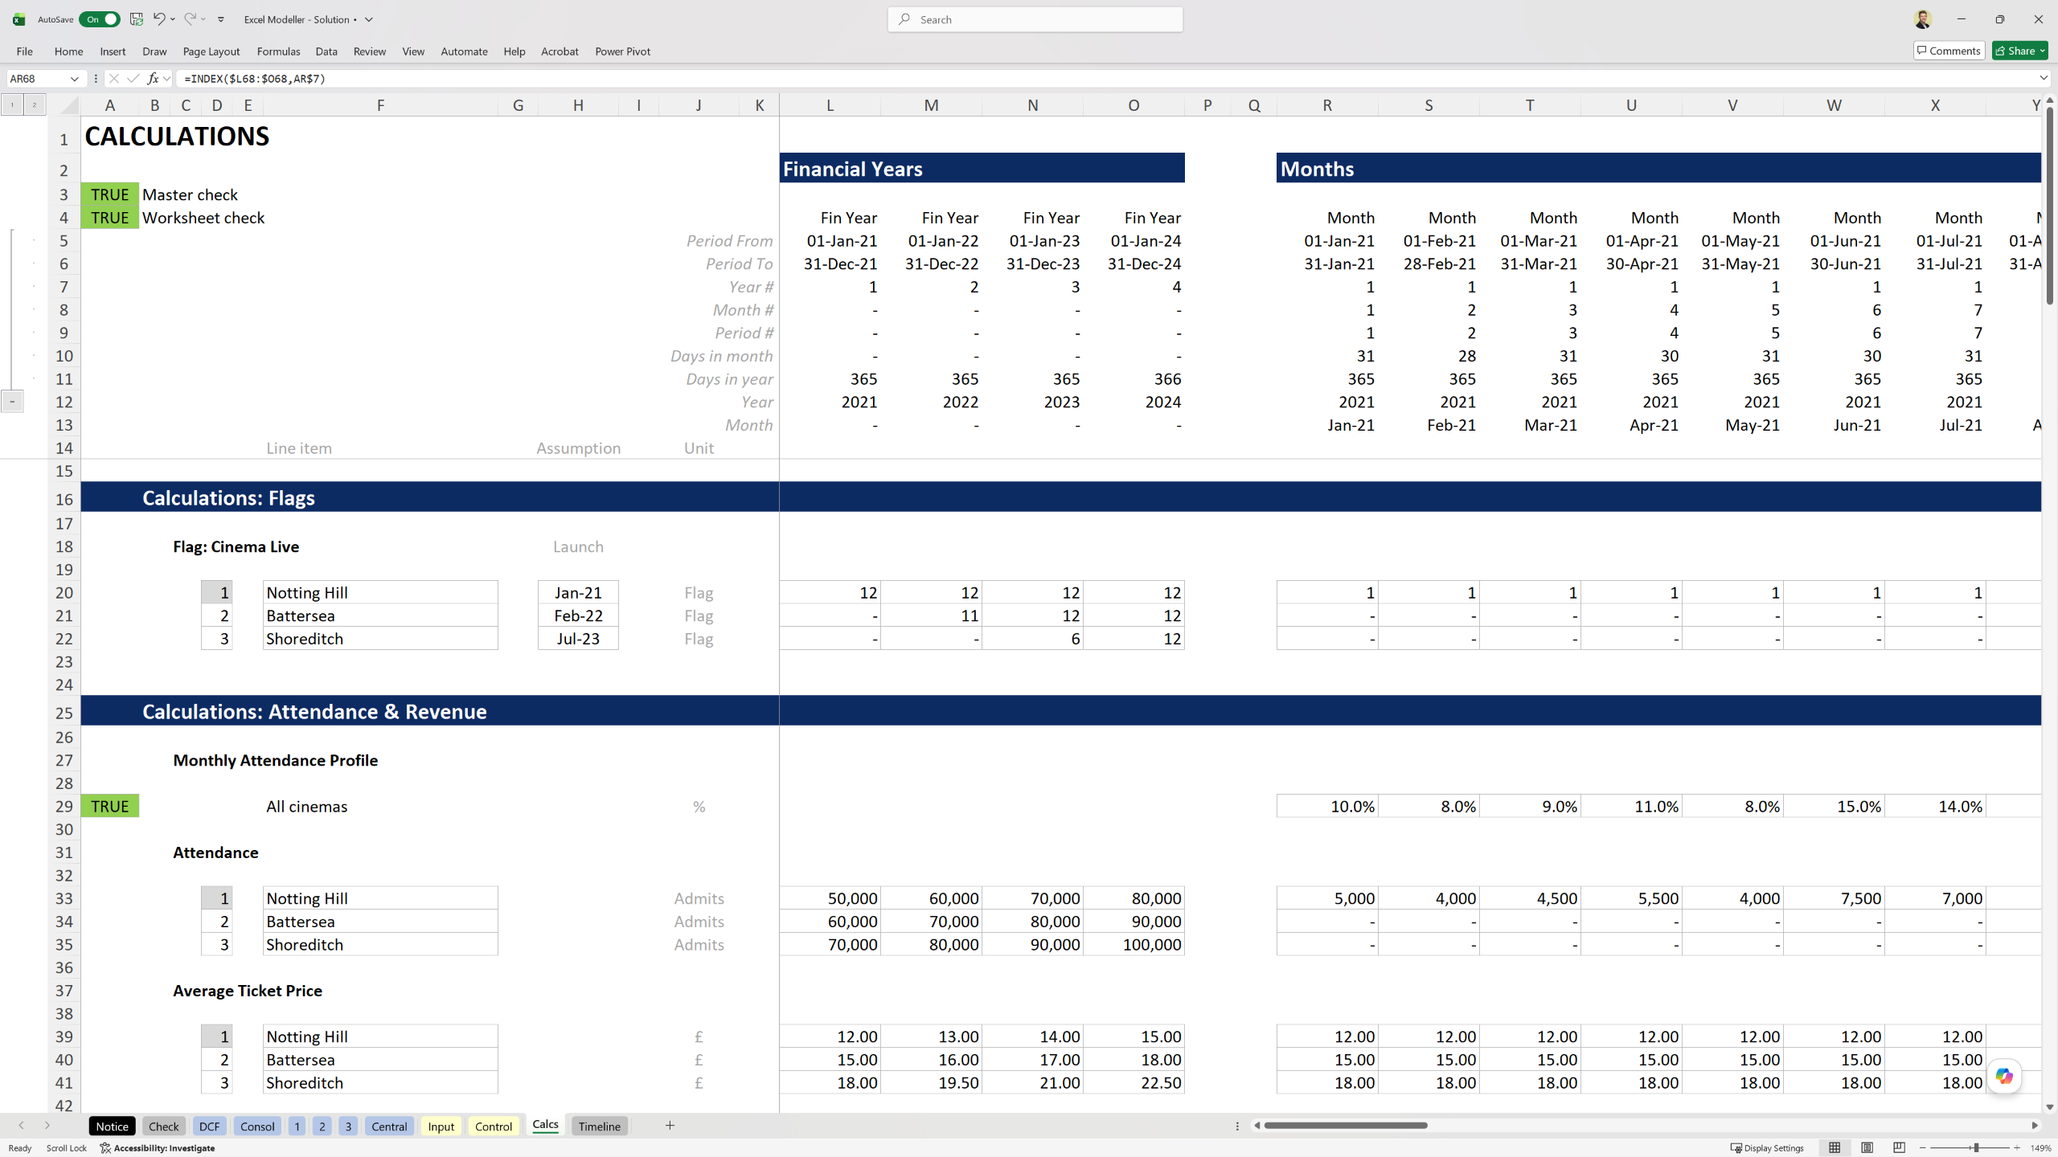Open the Data ribbon tab

tap(326, 51)
